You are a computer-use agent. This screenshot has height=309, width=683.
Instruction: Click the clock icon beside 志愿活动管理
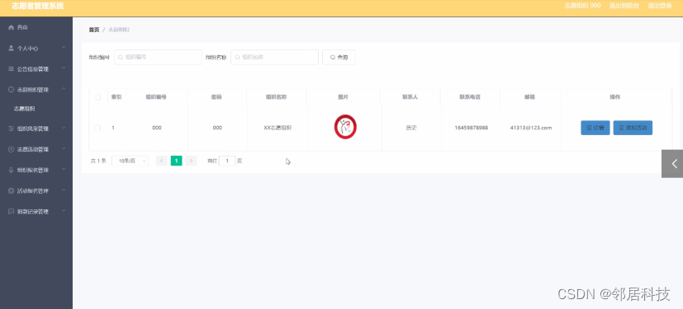click(12, 149)
